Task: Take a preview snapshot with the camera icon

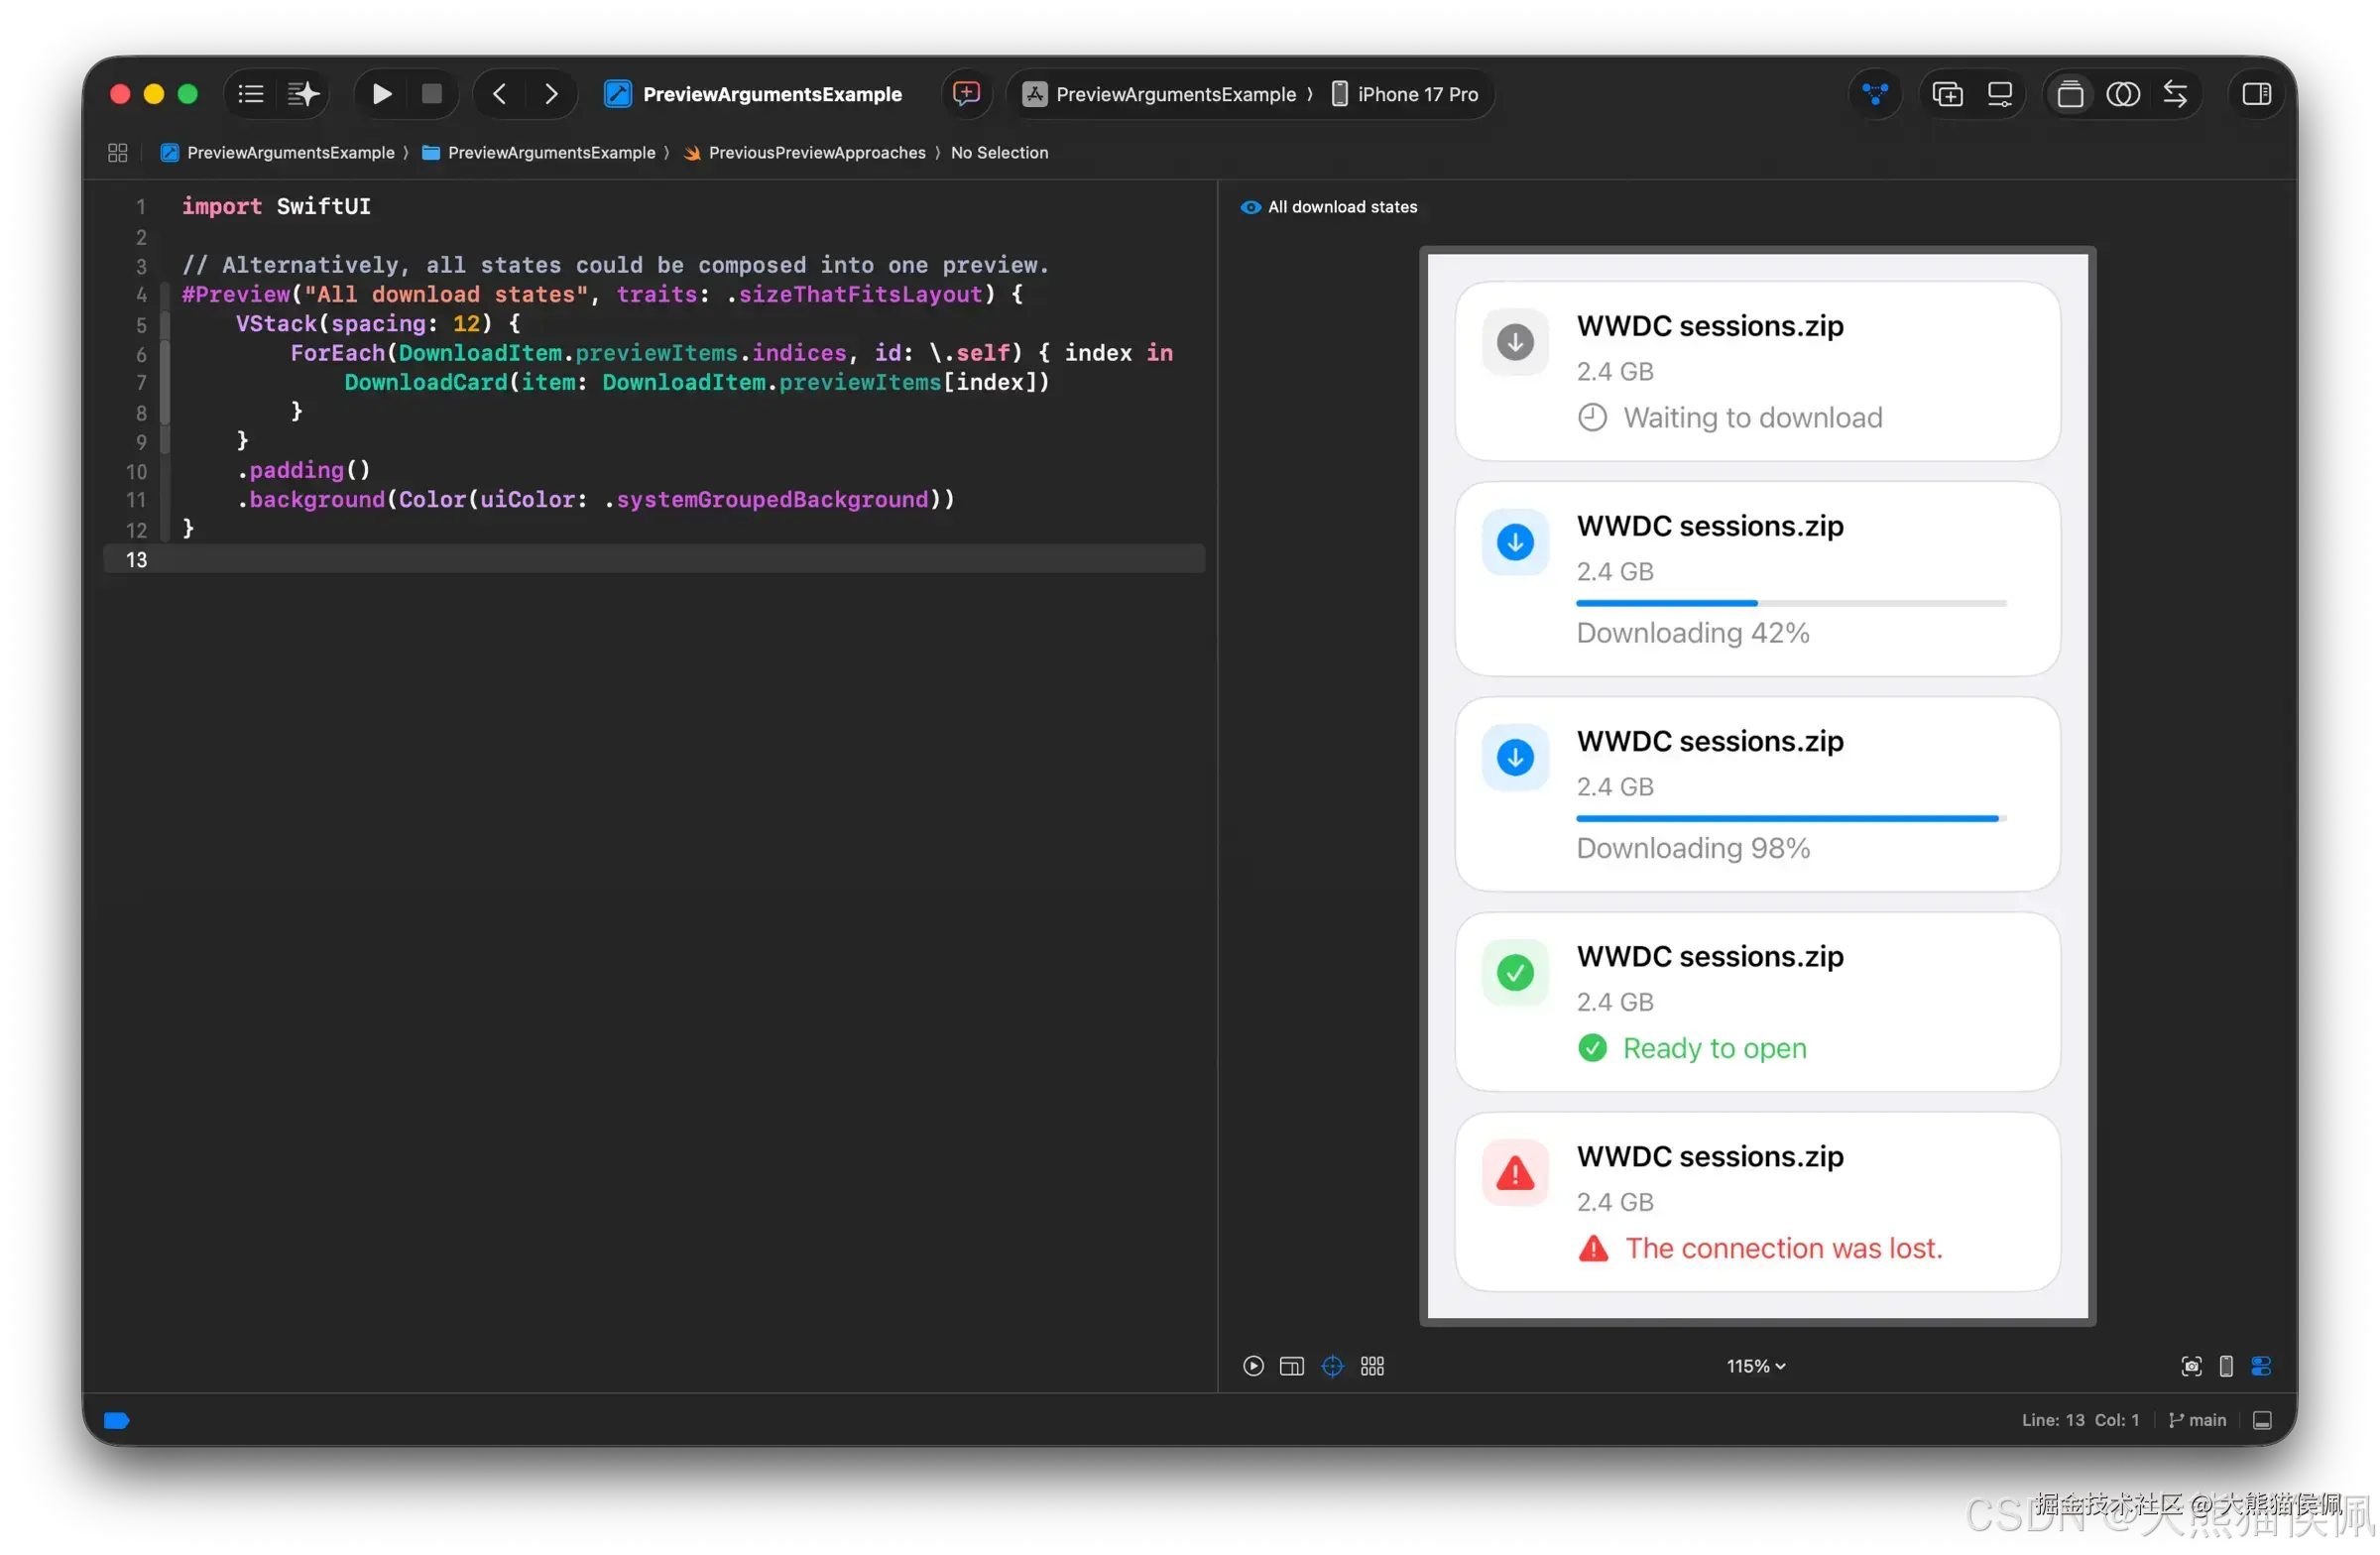Action: (x=2190, y=1366)
